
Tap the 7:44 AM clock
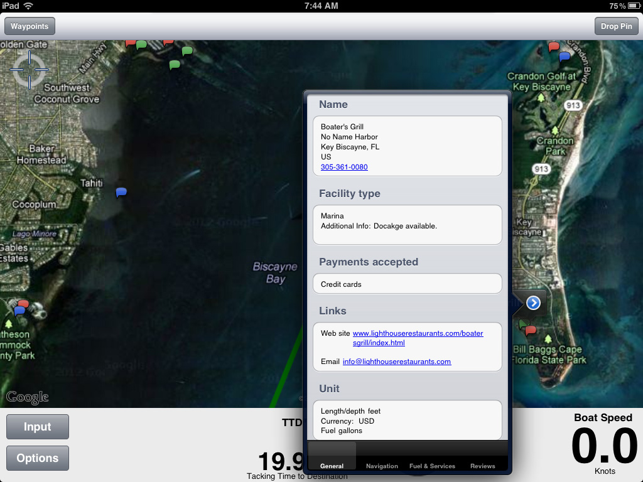coord(321,6)
